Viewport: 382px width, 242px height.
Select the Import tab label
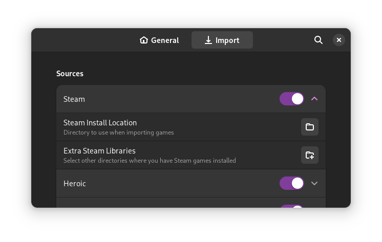pos(227,40)
